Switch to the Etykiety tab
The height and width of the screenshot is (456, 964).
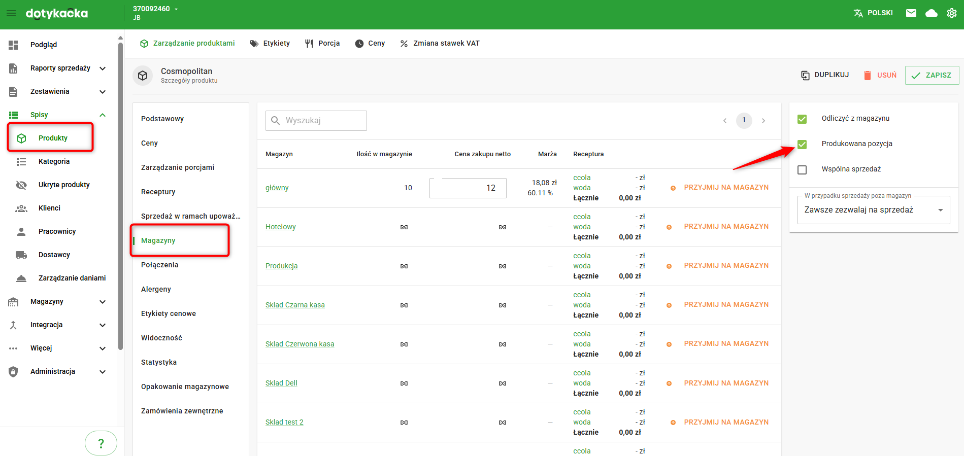tap(270, 44)
